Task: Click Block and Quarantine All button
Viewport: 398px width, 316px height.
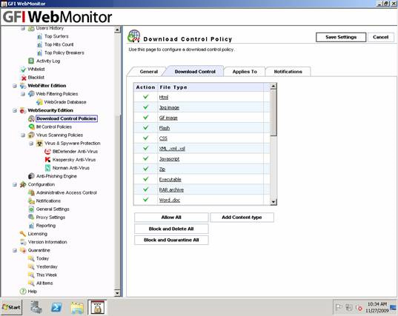Action: tap(171, 240)
